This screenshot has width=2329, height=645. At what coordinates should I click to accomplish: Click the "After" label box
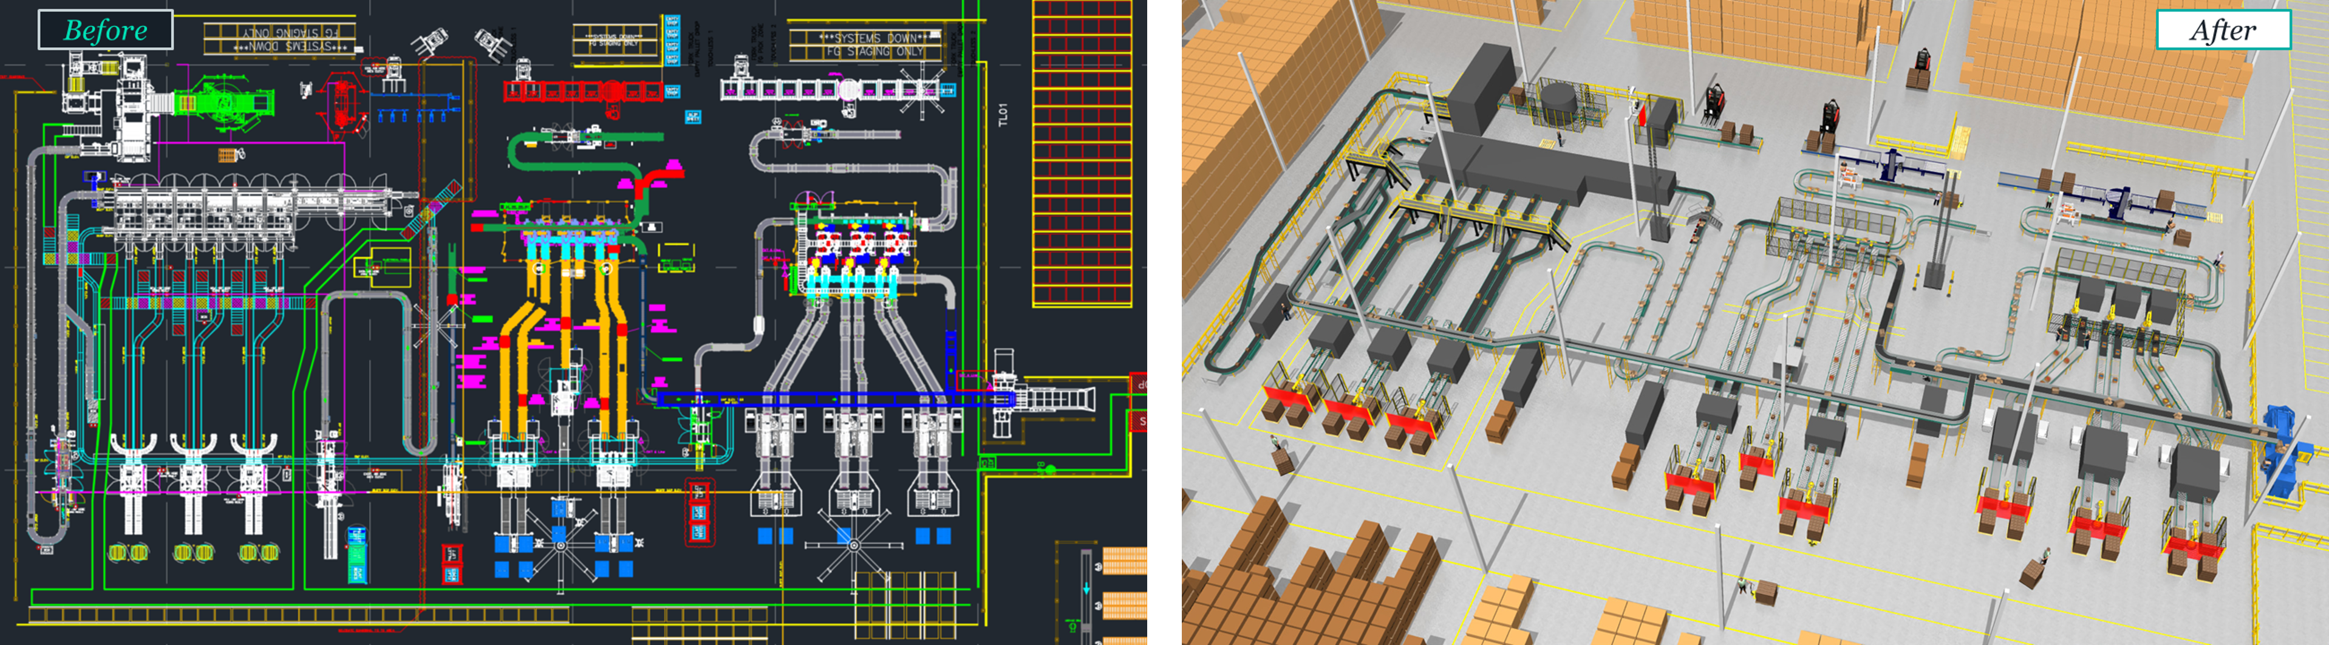pyautogui.click(x=2222, y=30)
